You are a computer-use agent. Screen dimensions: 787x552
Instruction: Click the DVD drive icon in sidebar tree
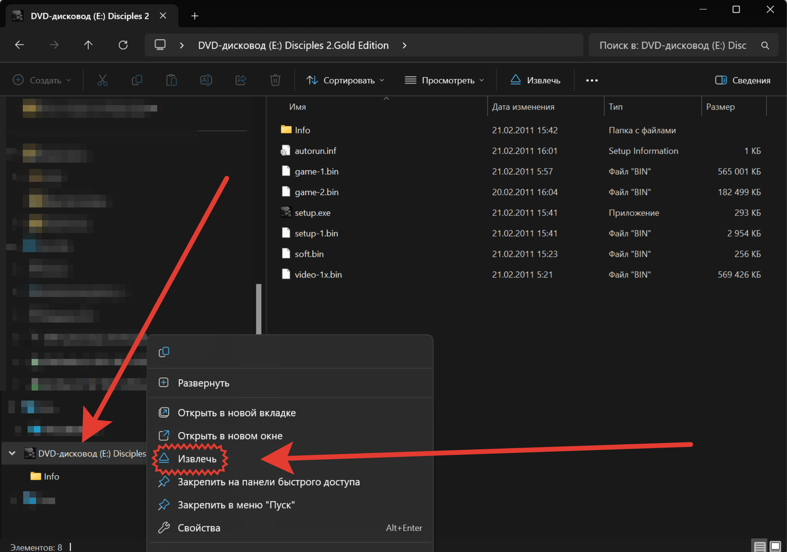click(30, 453)
